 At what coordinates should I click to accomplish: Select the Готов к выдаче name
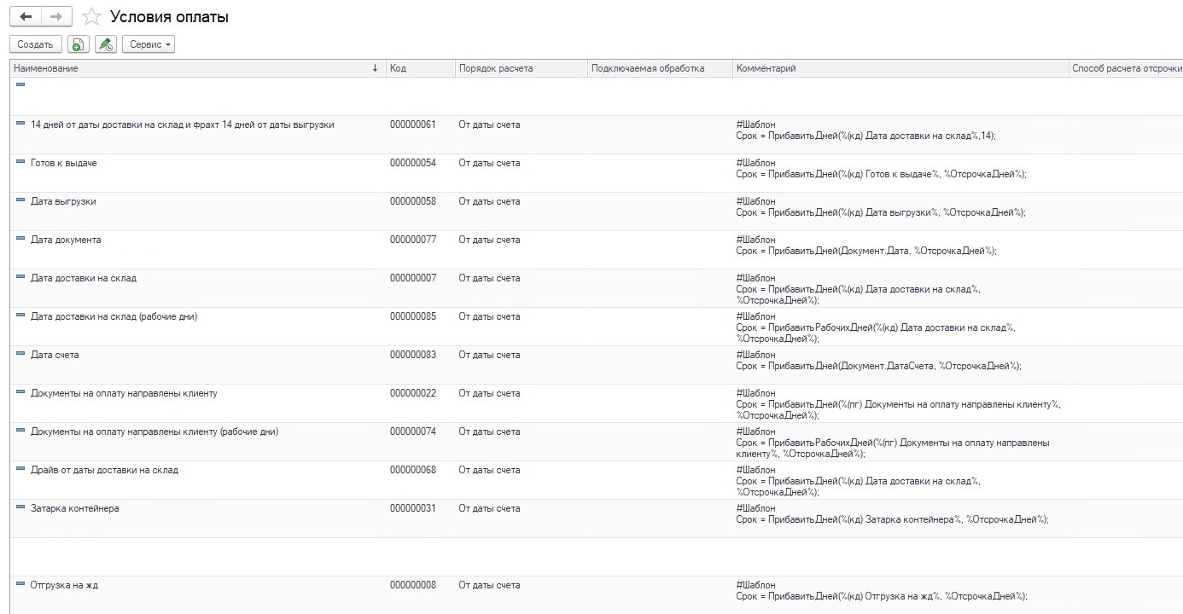tap(64, 163)
